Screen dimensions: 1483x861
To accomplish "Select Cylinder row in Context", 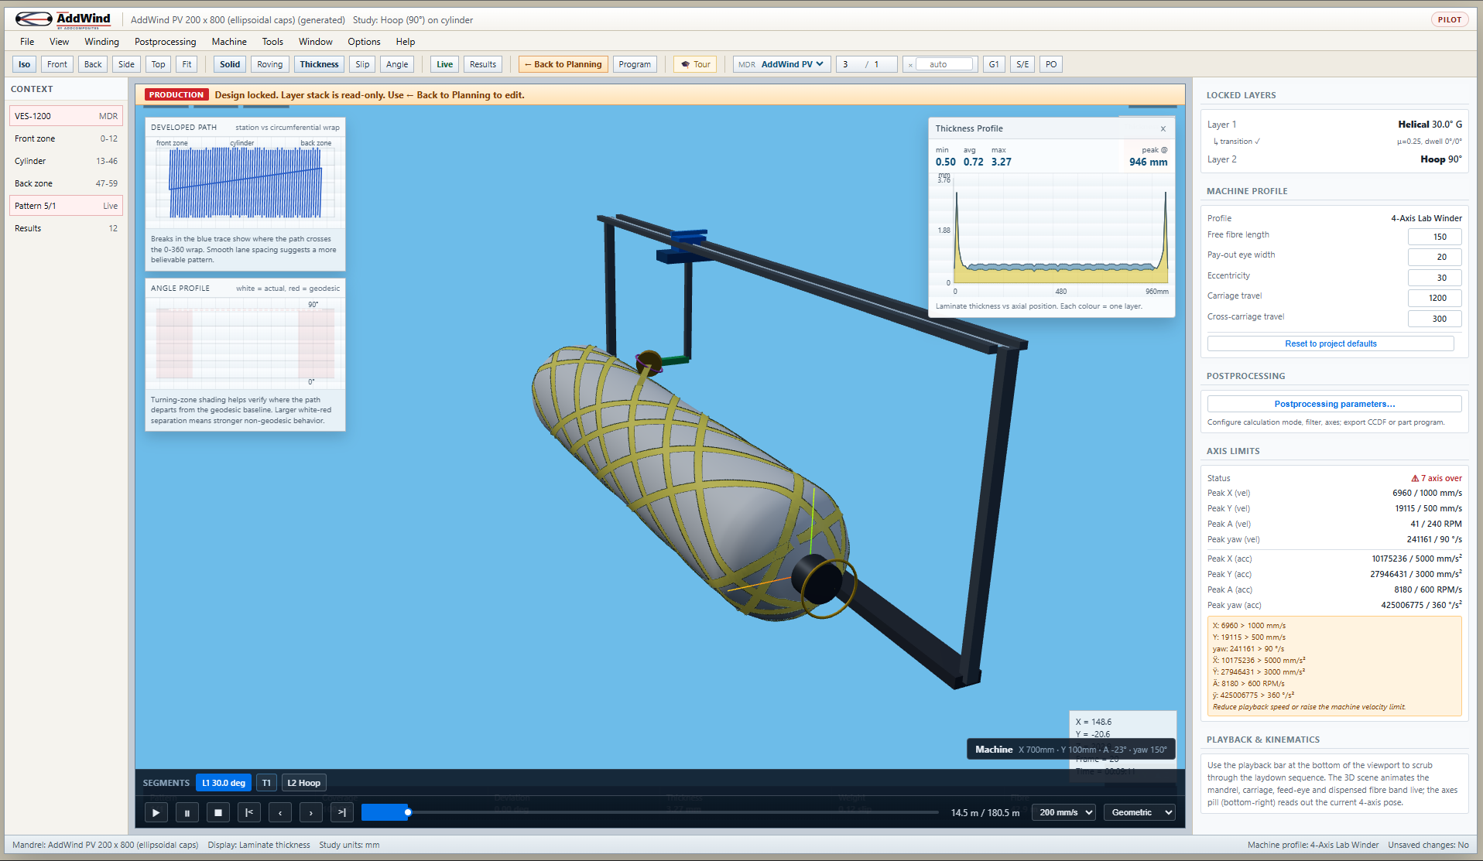I will [66, 161].
